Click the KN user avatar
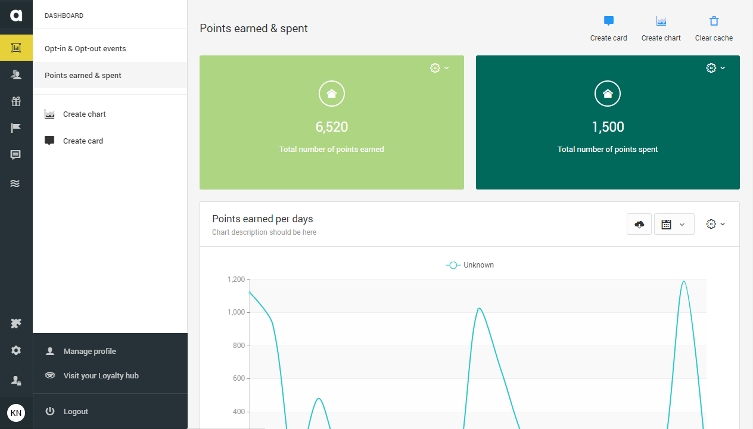753x429 pixels. tap(16, 412)
